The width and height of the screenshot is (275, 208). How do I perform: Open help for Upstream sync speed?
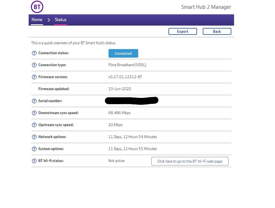click(x=34, y=125)
